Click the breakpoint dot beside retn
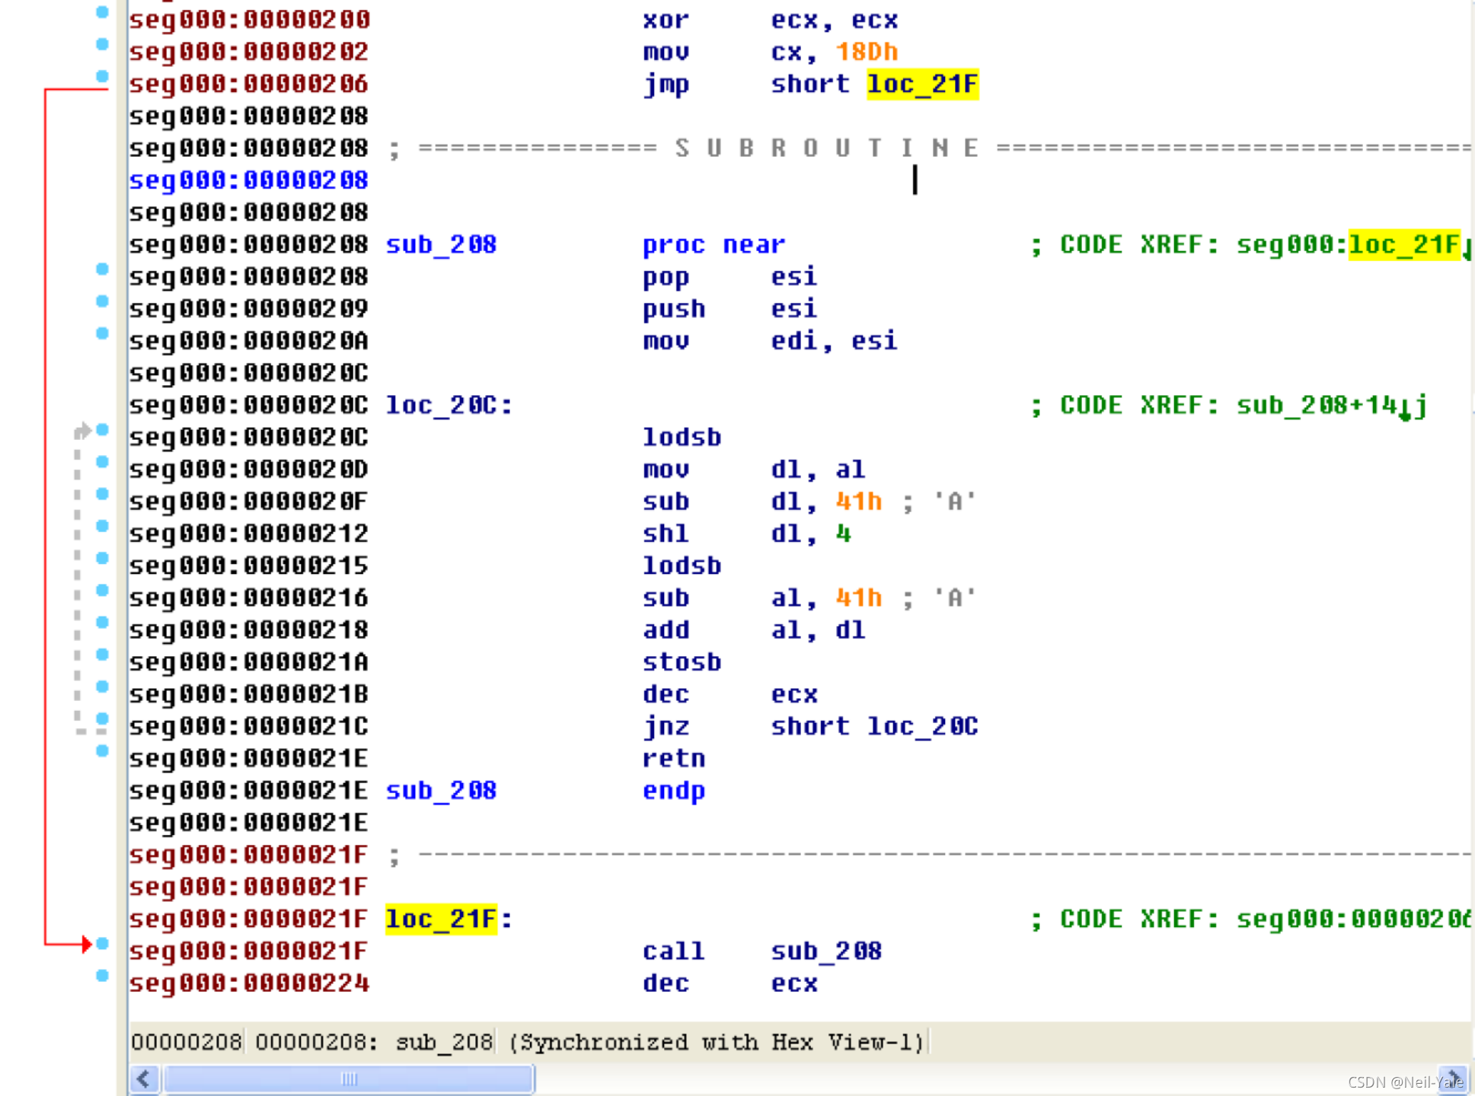Screen dimensions: 1475x1096 click(102, 750)
